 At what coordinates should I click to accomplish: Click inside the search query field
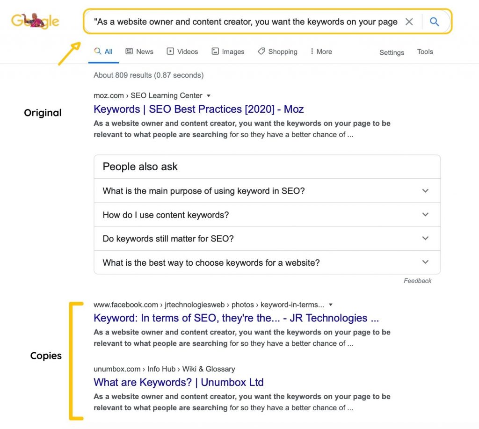[x=246, y=22]
